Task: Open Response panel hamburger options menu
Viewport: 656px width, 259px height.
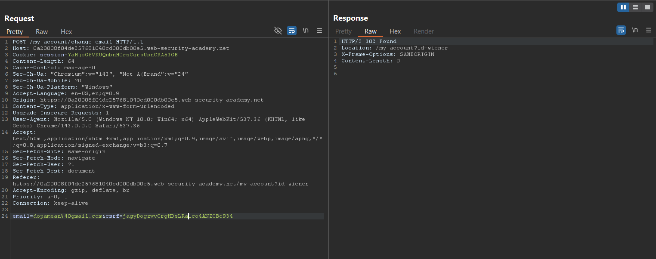Action: click(x=649, y=30)
